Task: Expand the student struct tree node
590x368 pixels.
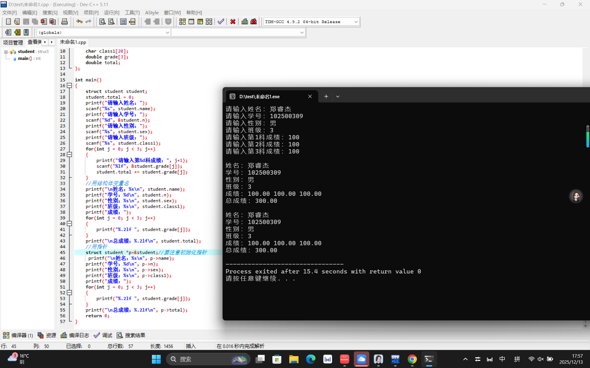Action: [x=6, y=52]
